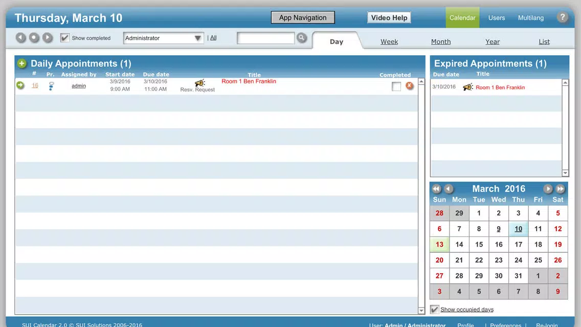Select March 21 in mini calendar
This screenshot has height=327, width=581.
pyautogui.click(x=459, y=260)
